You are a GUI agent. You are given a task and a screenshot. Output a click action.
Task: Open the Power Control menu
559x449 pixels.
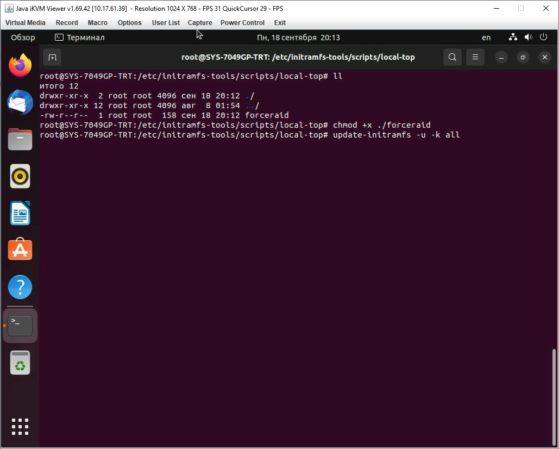[x=242, y=23]
